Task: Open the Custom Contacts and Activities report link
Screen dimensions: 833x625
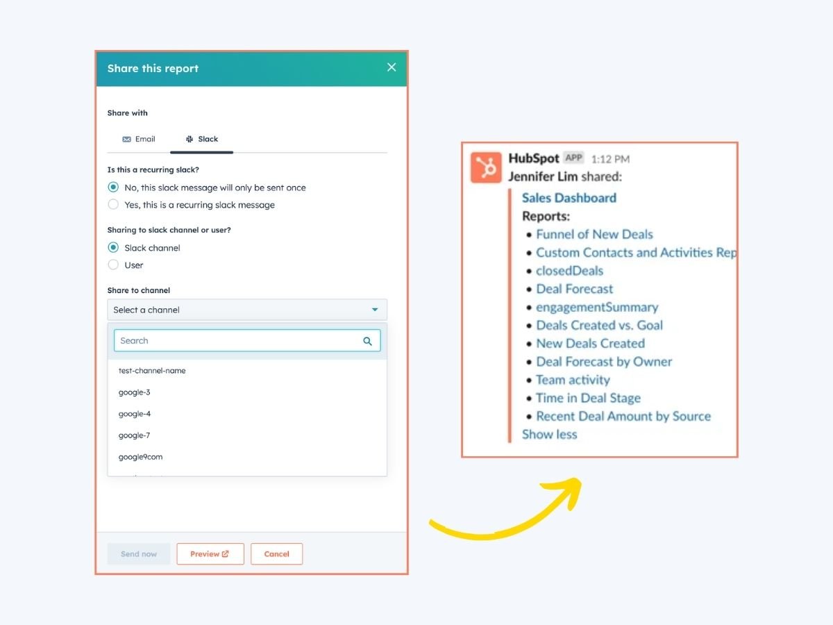Action: (636, 252)
